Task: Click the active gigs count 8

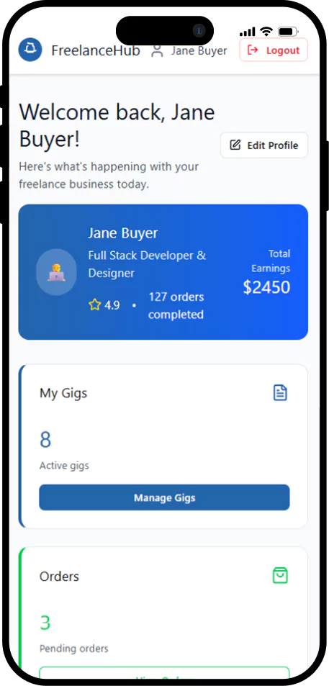Action: click(45, 440)
